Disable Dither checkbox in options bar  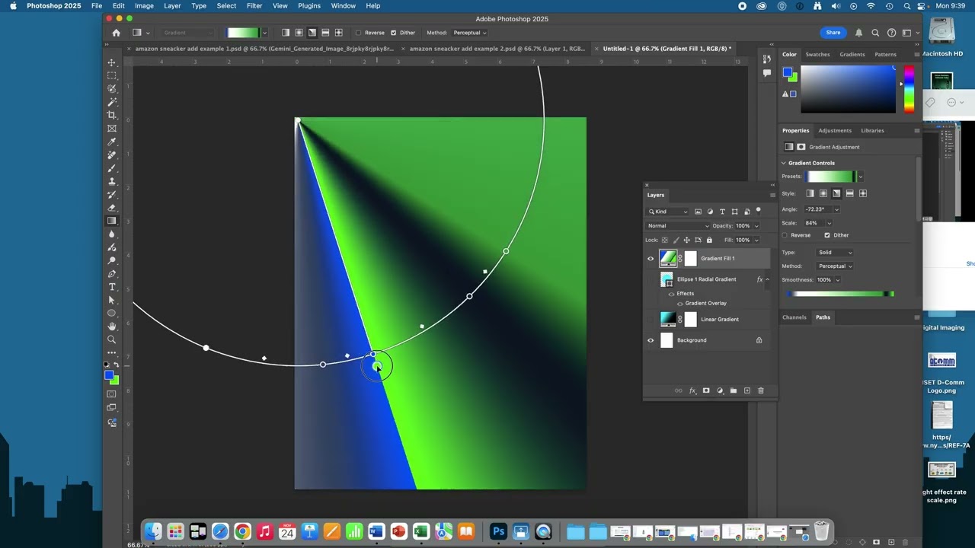(393, 33)
